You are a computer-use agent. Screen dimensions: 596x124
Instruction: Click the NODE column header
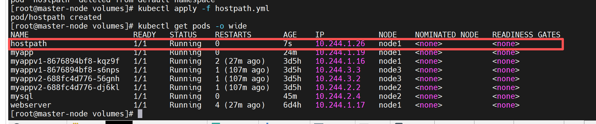tap(388, 35)
